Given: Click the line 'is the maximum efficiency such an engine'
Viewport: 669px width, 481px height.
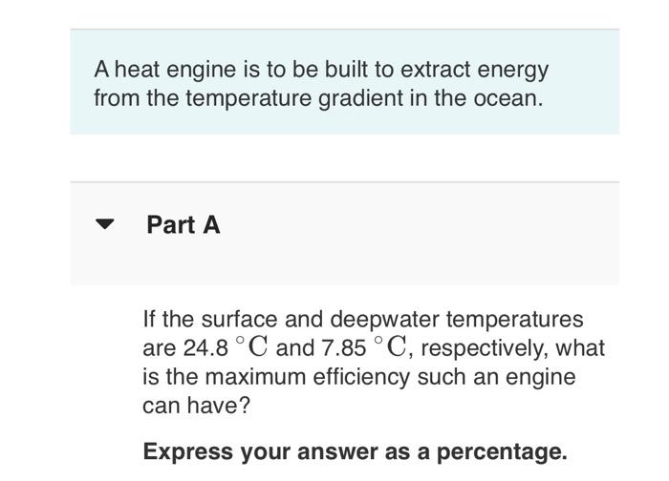Looking at the screenshot, I should [x=359, y=377].
